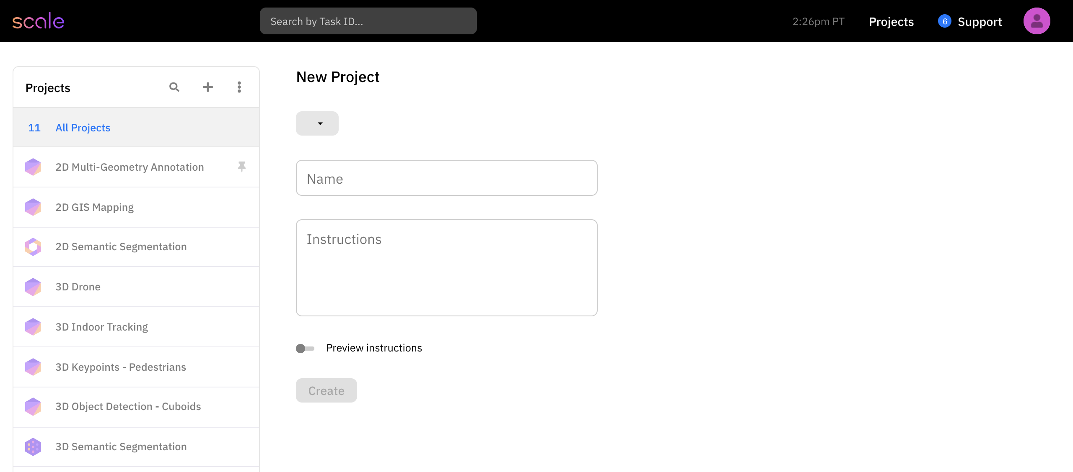The image size is (1073, 472).
Task: Click the 3D Semantic Segmentation dotted icon
Action: [x=33, y=447]
